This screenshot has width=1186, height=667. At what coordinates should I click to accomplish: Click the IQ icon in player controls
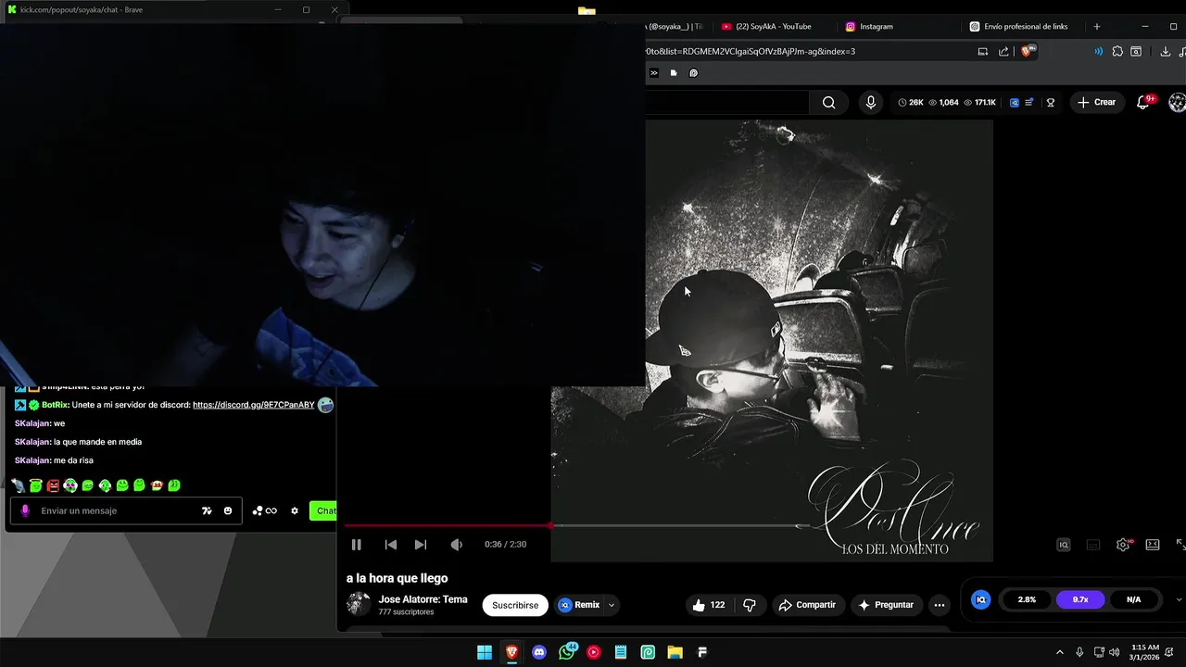pyautogui.click(x=1064, y=545)
